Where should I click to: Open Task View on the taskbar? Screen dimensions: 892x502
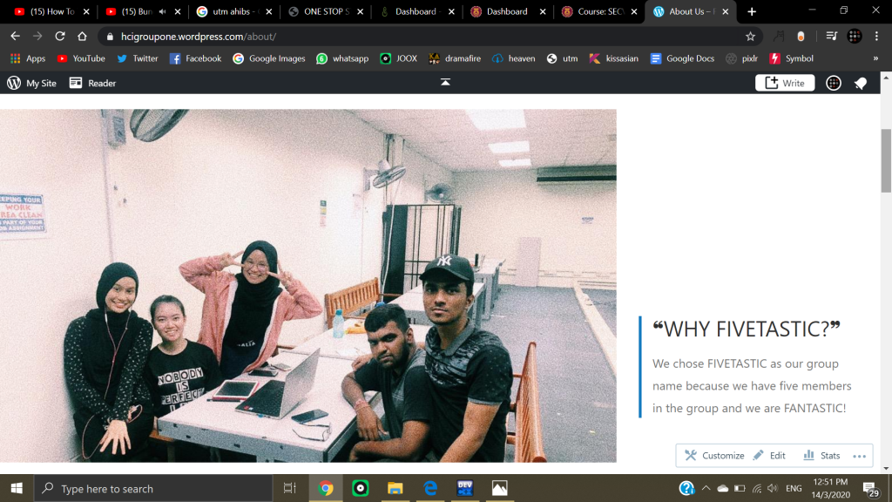(290, 489)
